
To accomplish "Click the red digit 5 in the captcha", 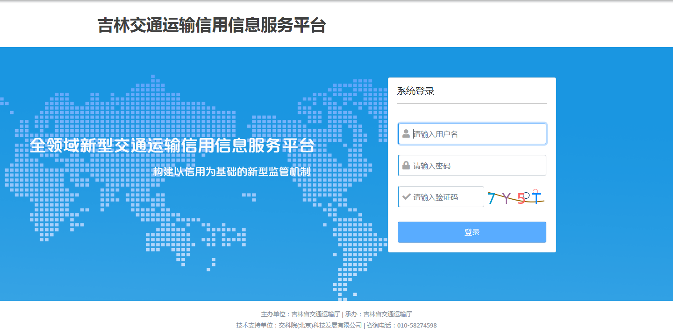I will point(521,200).
